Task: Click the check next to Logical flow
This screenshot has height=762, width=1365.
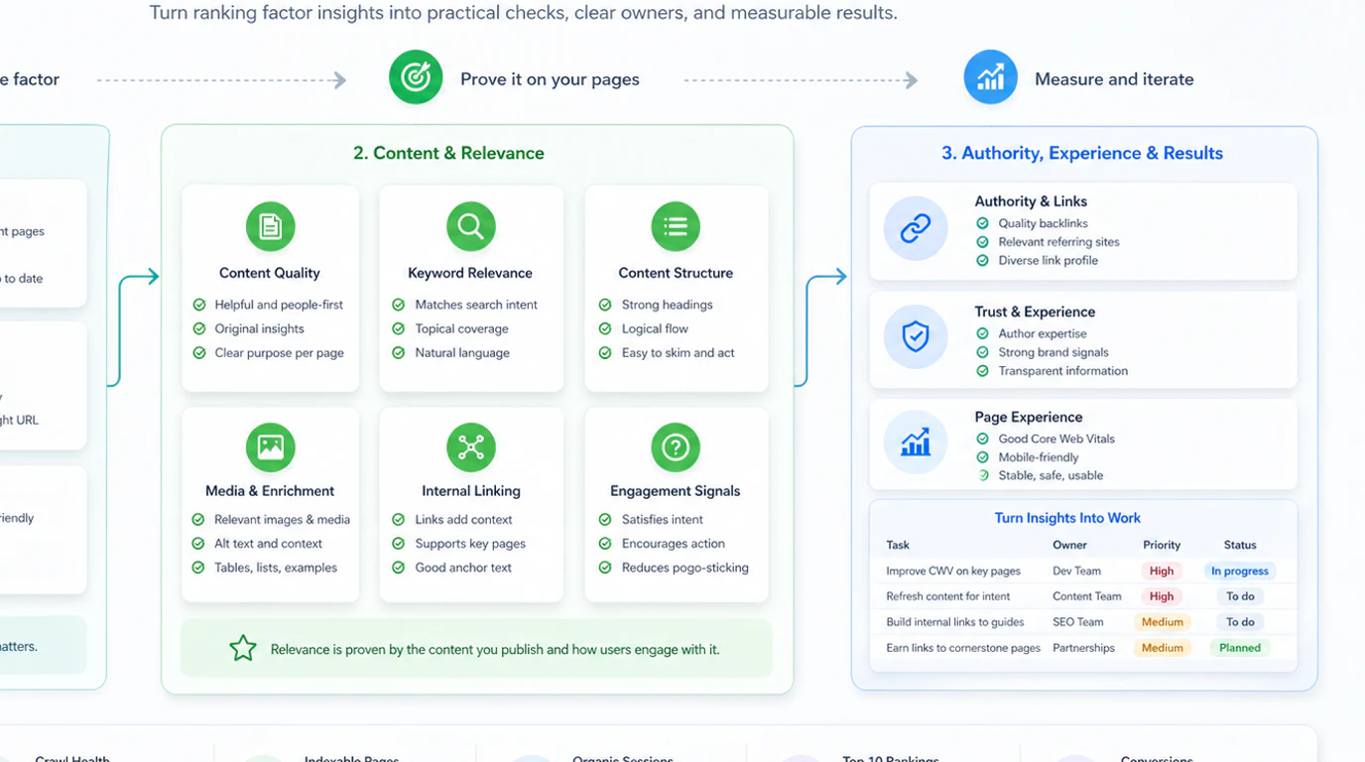Action: 605,328
